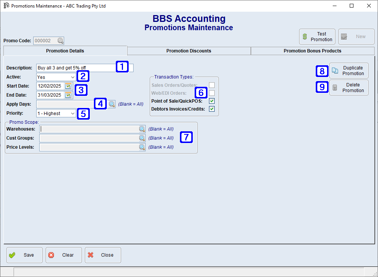
Task: Disable Debtors Invoices/Credits checkbox
Action: click(x=212, y=109)
